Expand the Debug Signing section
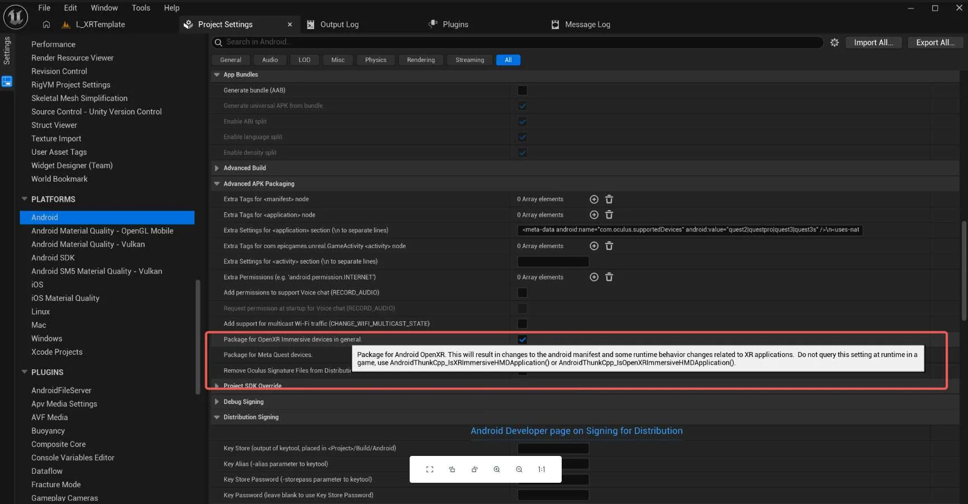 217,402
